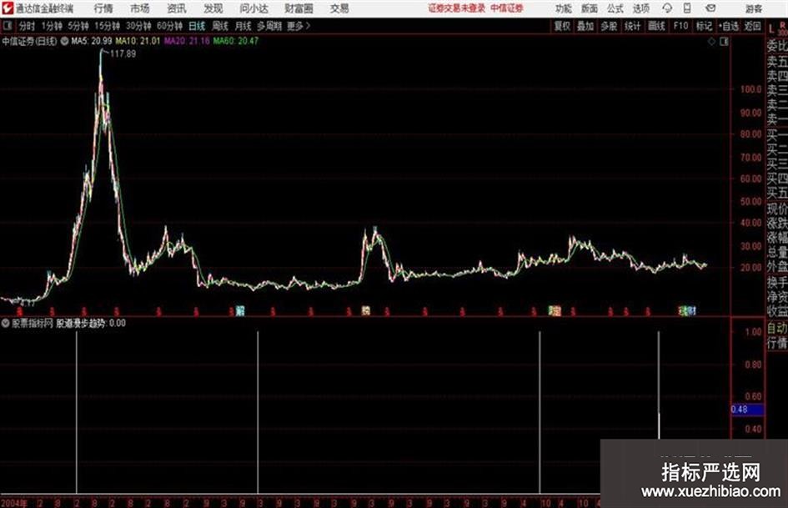Open the 多周期 multi-period view
The width and height of the screenshot is (788, 508).
point(269,26)
